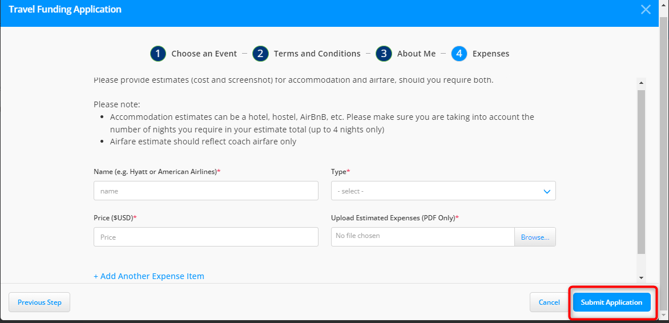The image size is (669, 323).
Task: Go to Terms and Conditions step
Action: [x=317, y=54]
